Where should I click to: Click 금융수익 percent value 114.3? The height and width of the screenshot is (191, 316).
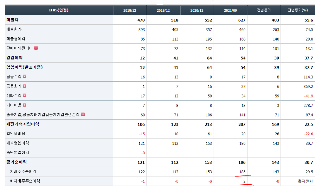click(308, 77)
